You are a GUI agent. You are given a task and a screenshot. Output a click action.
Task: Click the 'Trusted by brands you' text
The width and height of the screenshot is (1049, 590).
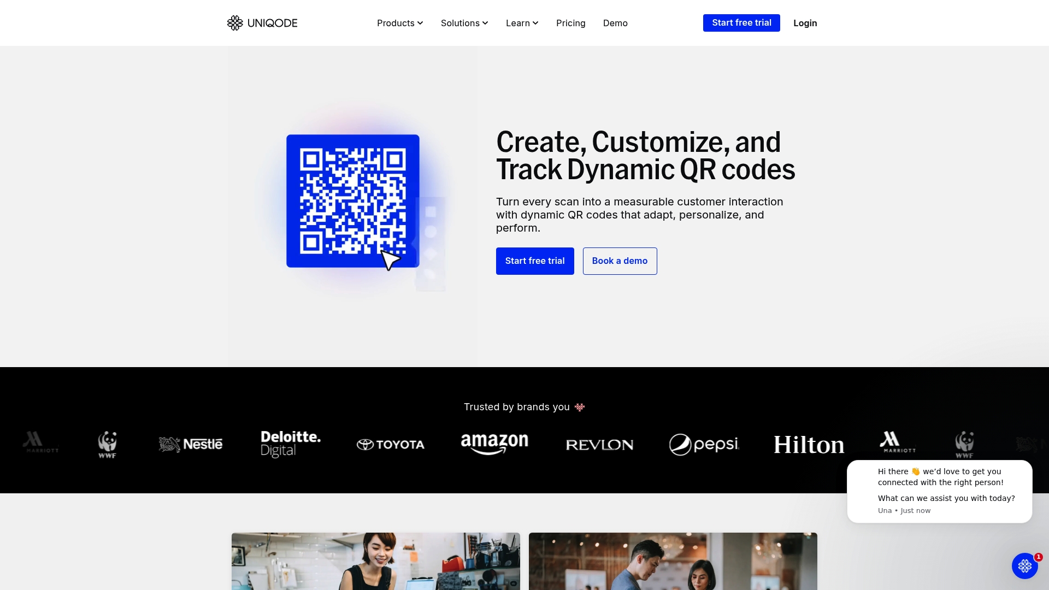click(x=517, y=407)
